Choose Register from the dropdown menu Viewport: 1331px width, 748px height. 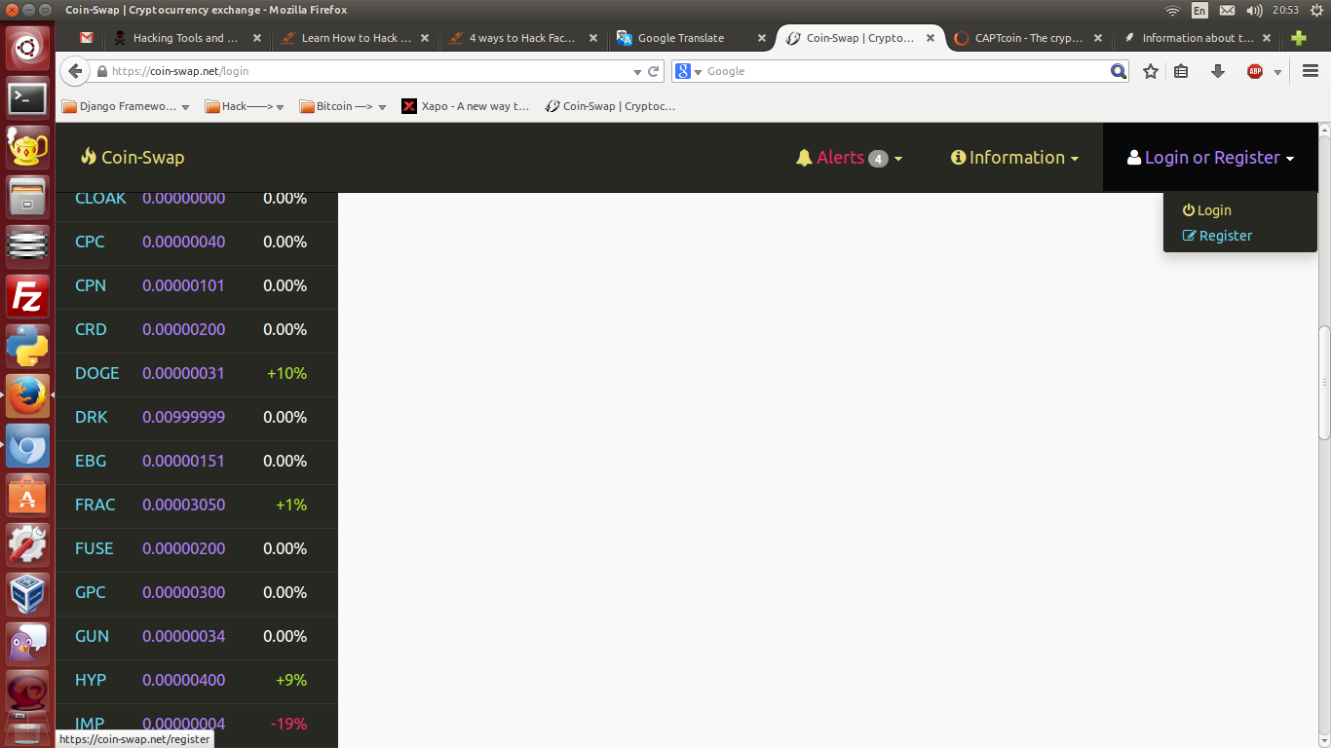1217,236
